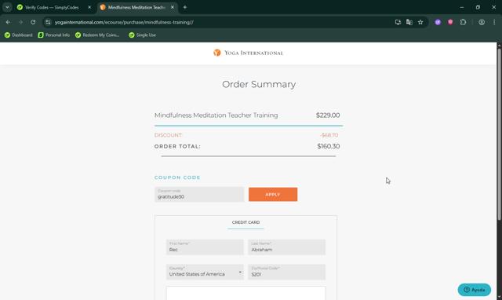Click the ORDER TOTAL label
The image size is (502, 300).
tap(177, 146)
